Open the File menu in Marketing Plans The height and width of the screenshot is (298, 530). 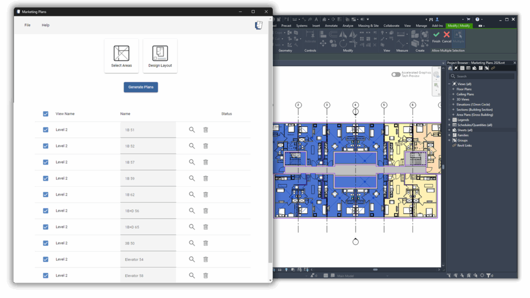(x=27, y=25)
